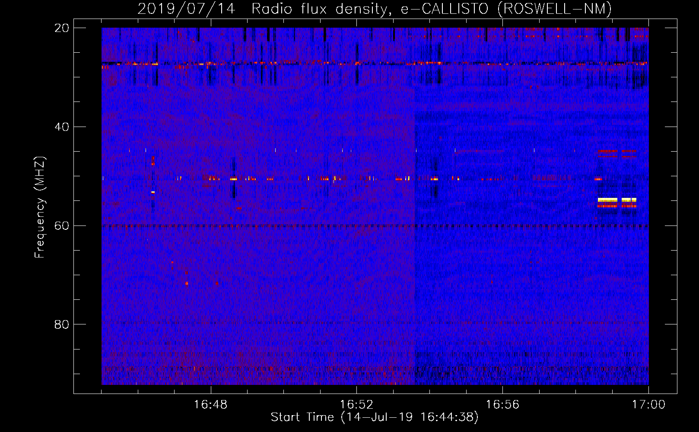Click the 40 frequency tick label
This screenshot has width=699, height=432.
tap(62, 127)
